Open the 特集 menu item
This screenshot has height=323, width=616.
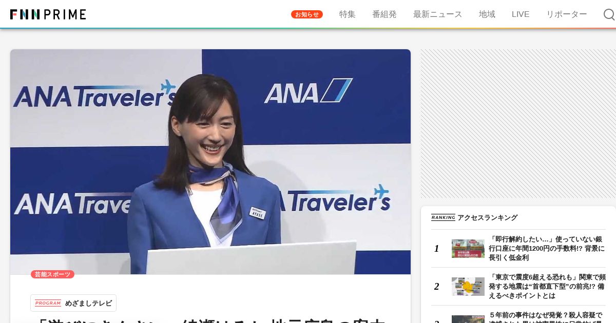pos(348,14)
